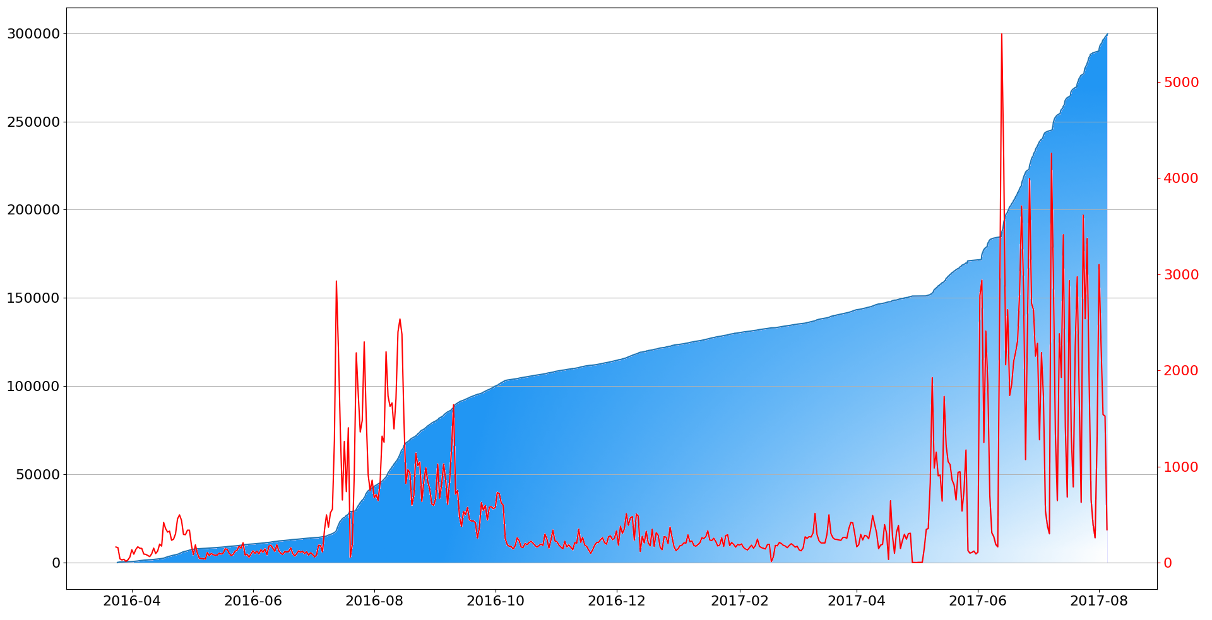1212x620 pixels.
Task: Click the top end of the blue cumulative curve
Action: pos(1107,34)
